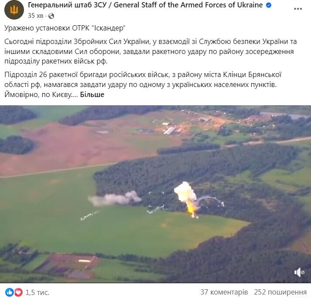Image resolution: width=311 pixels, height=298 pixels.
Task: Click the blue like reaction icon
Action: (x=9, y=292)
